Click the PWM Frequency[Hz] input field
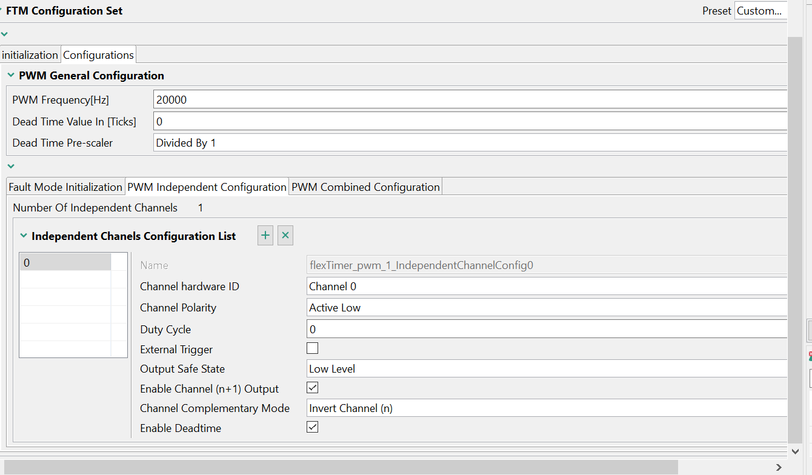 point(470,99)
